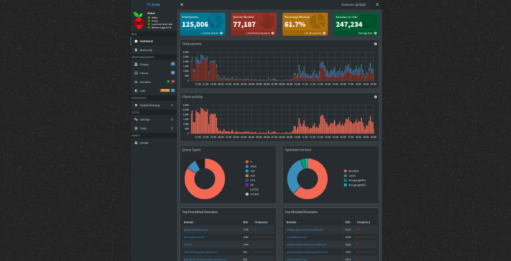The image size is (511, 261).
Task: Toggle the SOA query type legend checkbox
Action: pos(247,175)
